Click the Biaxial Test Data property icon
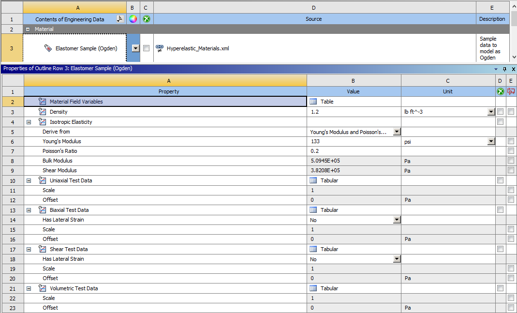Viewport: 517px width, 313px height. pos(42,210)
